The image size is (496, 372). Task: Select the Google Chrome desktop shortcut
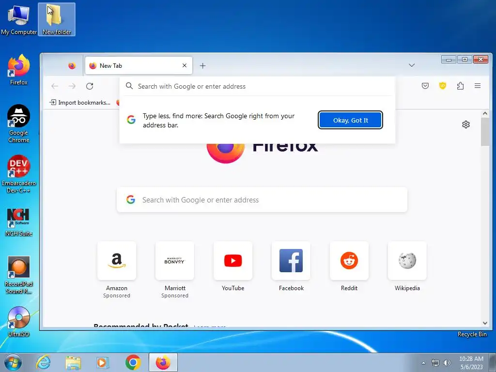point(19,124)
